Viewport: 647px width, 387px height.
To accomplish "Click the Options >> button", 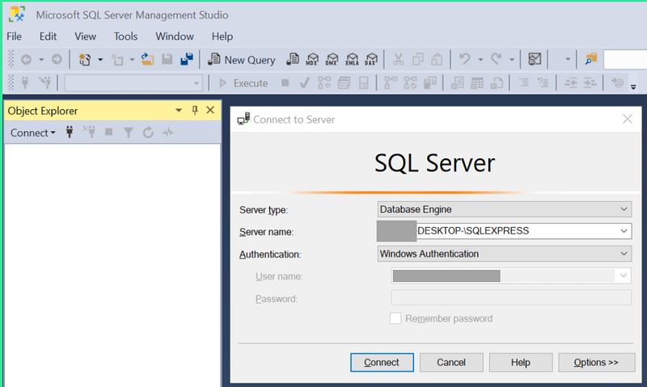I will tap(596, 362).
